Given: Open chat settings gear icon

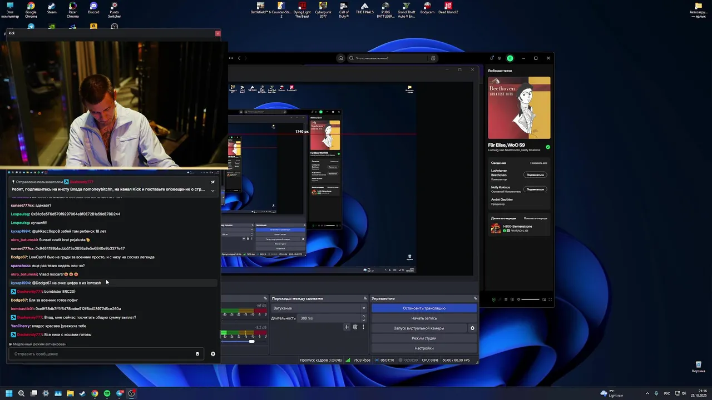Looking at the screenshot, I should pyautogui.click(x=212, y=354).
